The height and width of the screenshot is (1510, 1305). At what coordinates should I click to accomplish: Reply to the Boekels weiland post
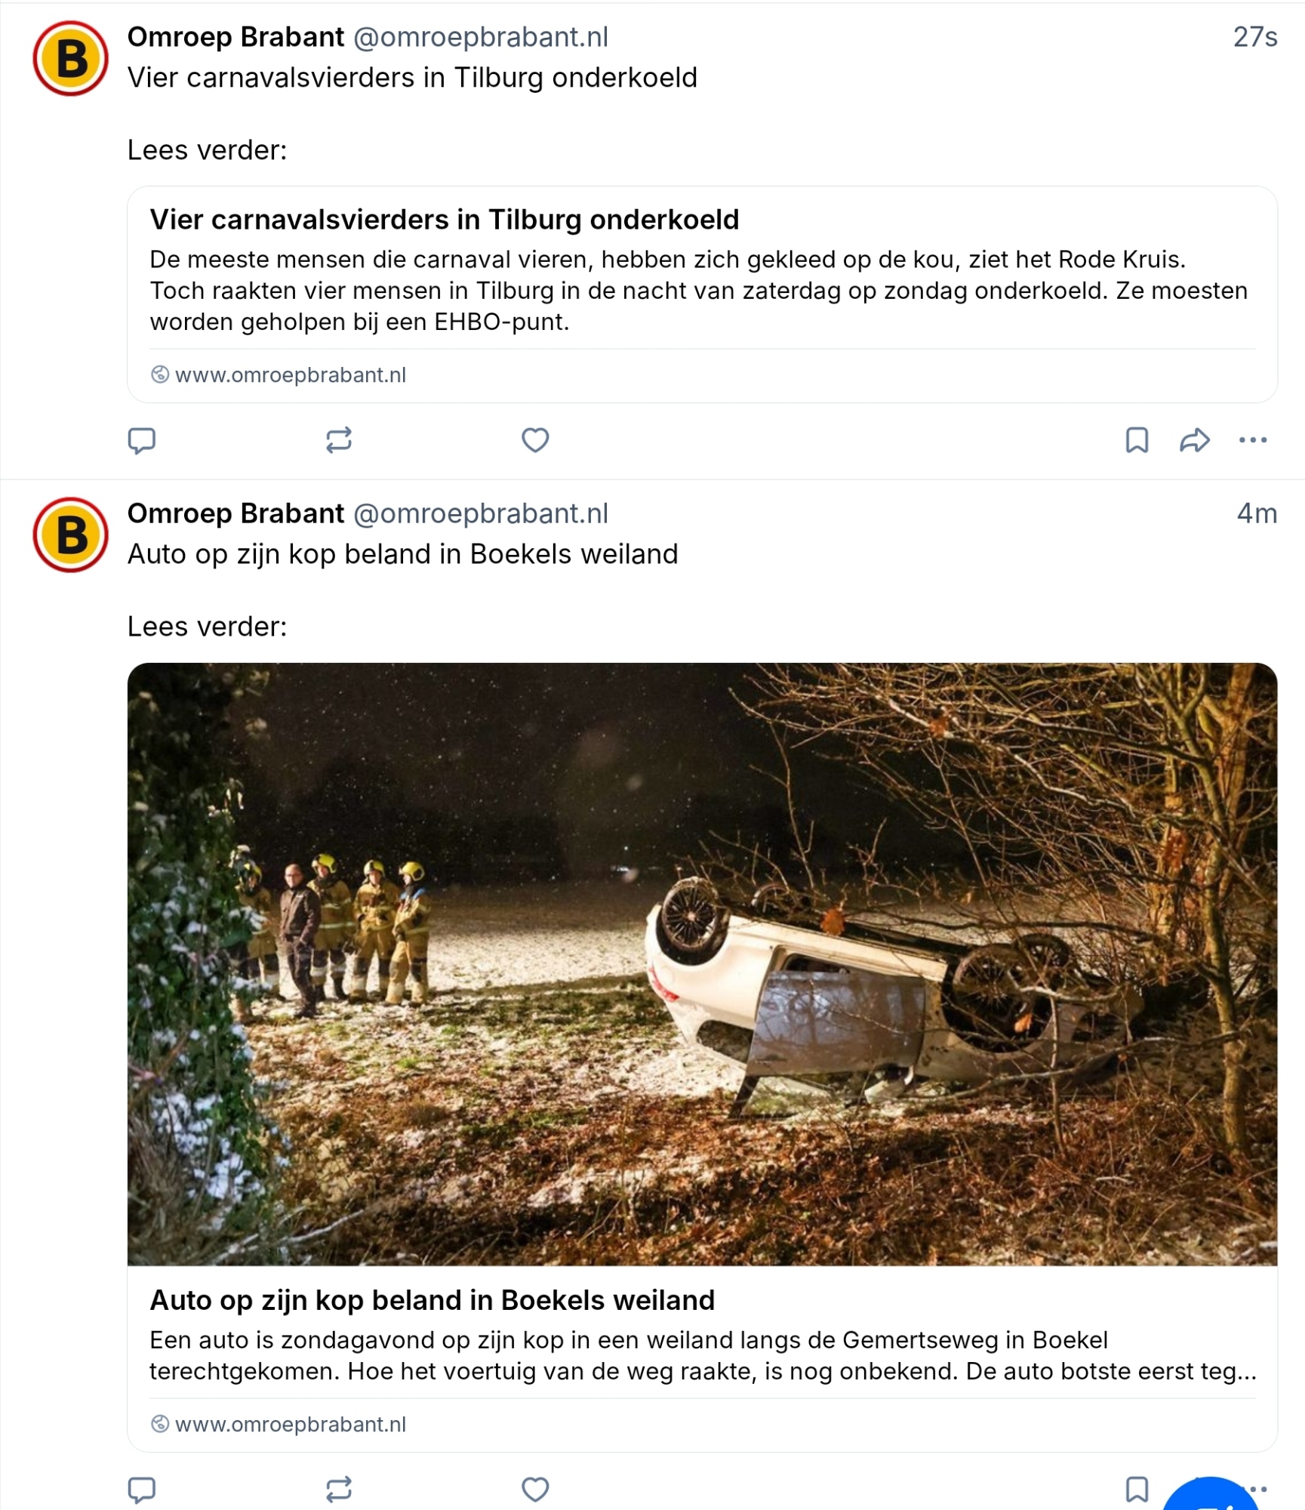click(142, 1490)
